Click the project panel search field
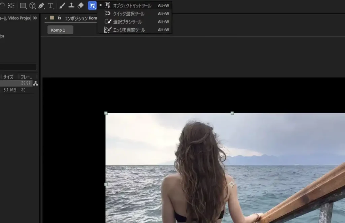Viewport: 345px width, 223px height. click(x=18, y=67)
